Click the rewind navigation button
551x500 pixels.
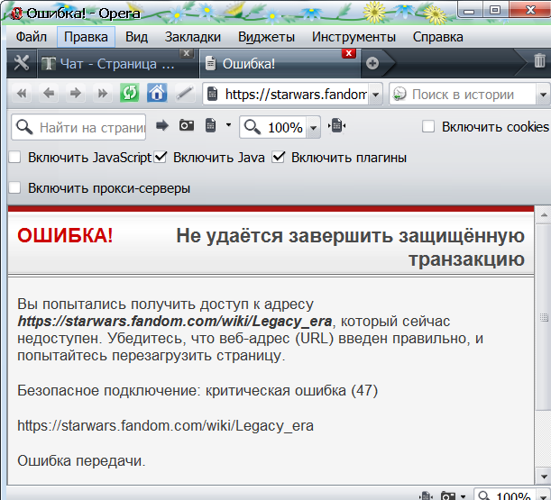coord(22,94)
